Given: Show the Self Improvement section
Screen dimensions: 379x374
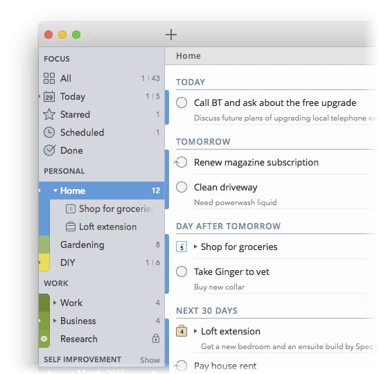Looking at the screenshot, I should (150, 360).
